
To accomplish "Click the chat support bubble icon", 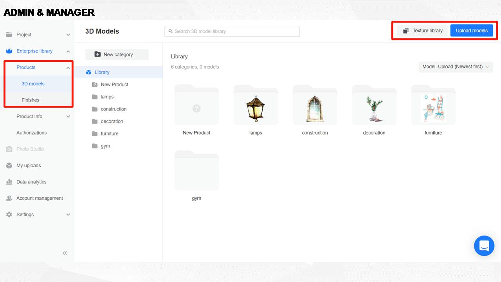I will (484, 246).
